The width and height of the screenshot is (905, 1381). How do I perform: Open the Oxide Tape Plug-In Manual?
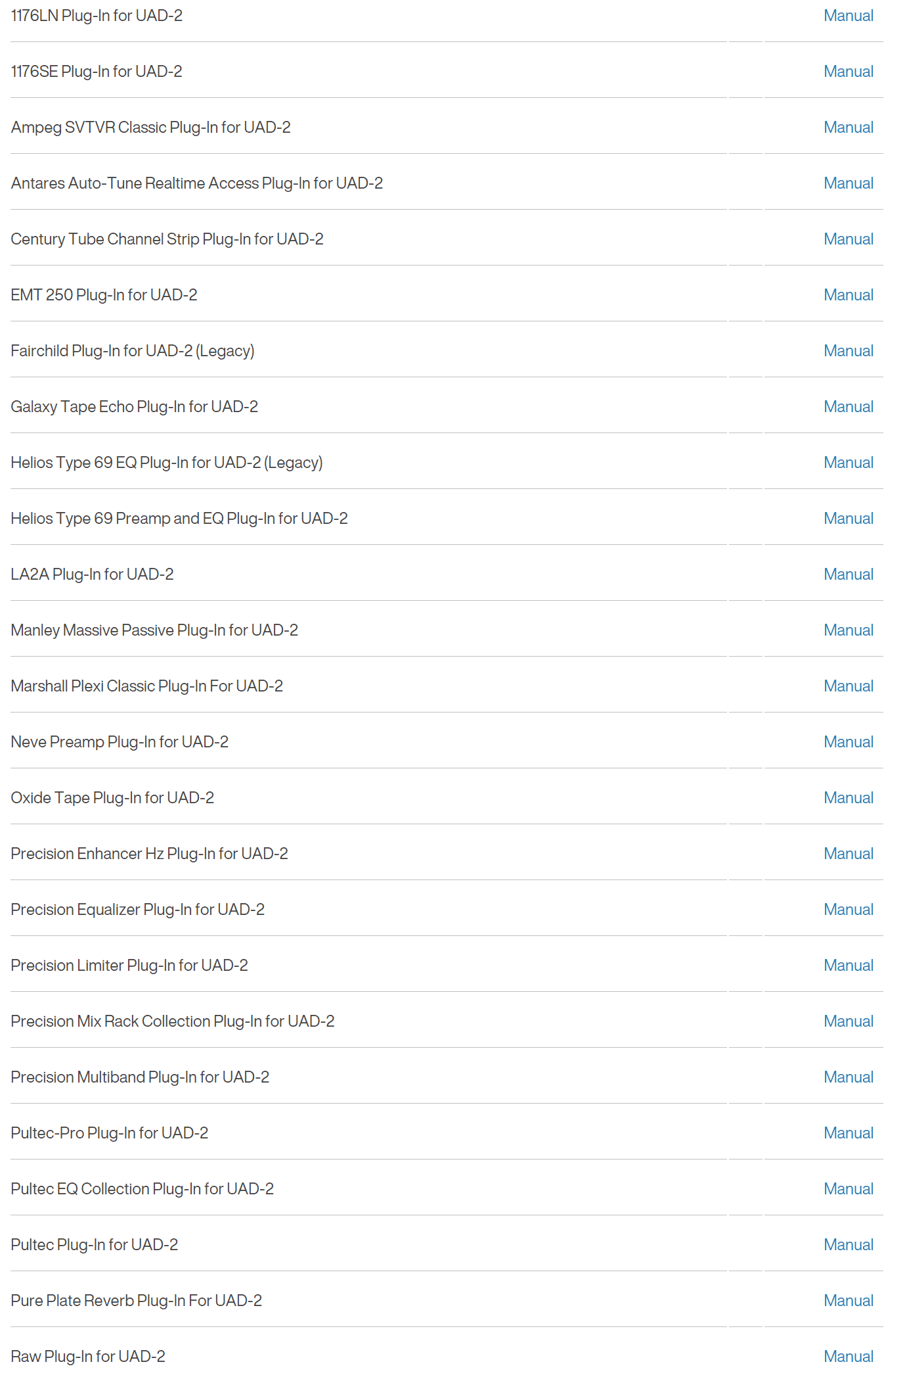[849, 798]
